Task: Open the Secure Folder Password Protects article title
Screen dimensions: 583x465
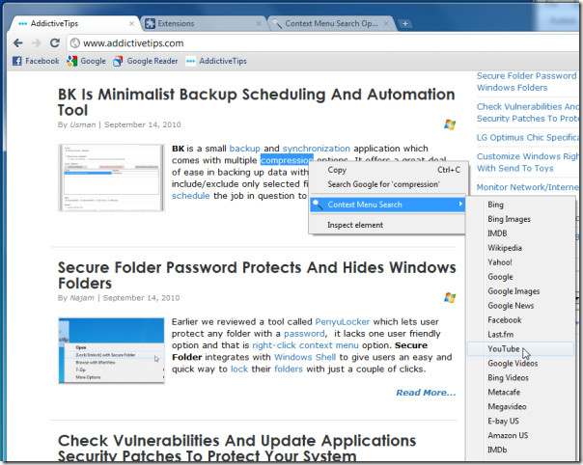Action: [x=257, y=276]
